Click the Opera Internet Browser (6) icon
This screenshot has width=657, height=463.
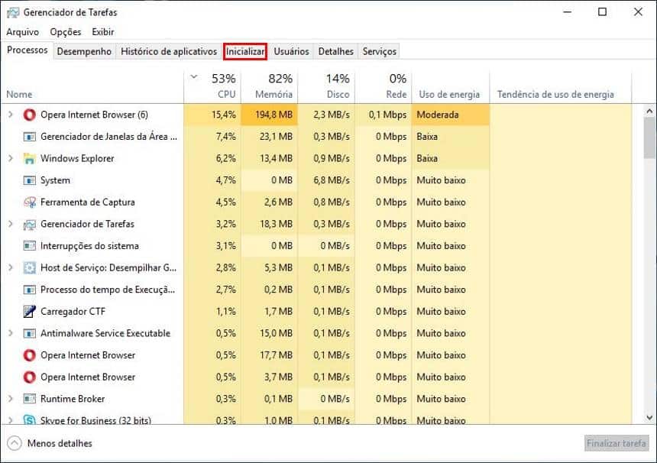coord(29,115)
